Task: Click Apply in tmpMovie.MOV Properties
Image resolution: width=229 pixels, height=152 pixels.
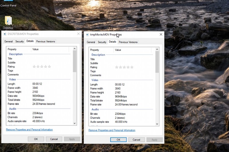Action: 154,140
